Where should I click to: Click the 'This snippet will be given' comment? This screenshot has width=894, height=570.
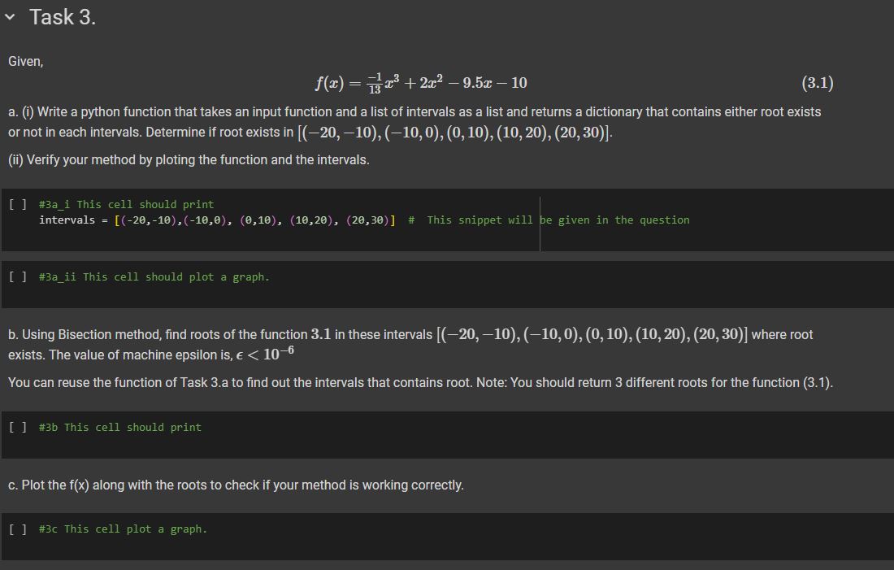[x=549, y=220]
